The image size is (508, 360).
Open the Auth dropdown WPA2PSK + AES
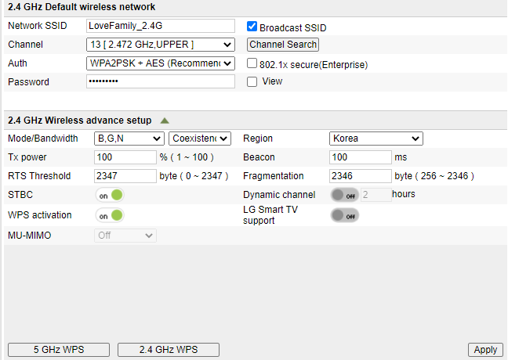tap(161, 63)
